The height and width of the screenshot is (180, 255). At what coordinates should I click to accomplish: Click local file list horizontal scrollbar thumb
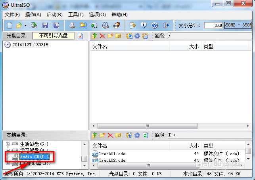click(x=148, y=165)
